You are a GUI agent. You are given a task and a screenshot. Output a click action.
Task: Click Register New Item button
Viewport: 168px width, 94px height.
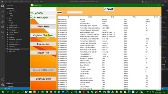(x=43, y=35)
